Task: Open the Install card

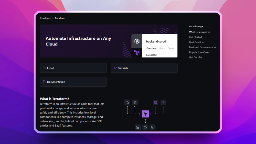Action: pos(73,68)
